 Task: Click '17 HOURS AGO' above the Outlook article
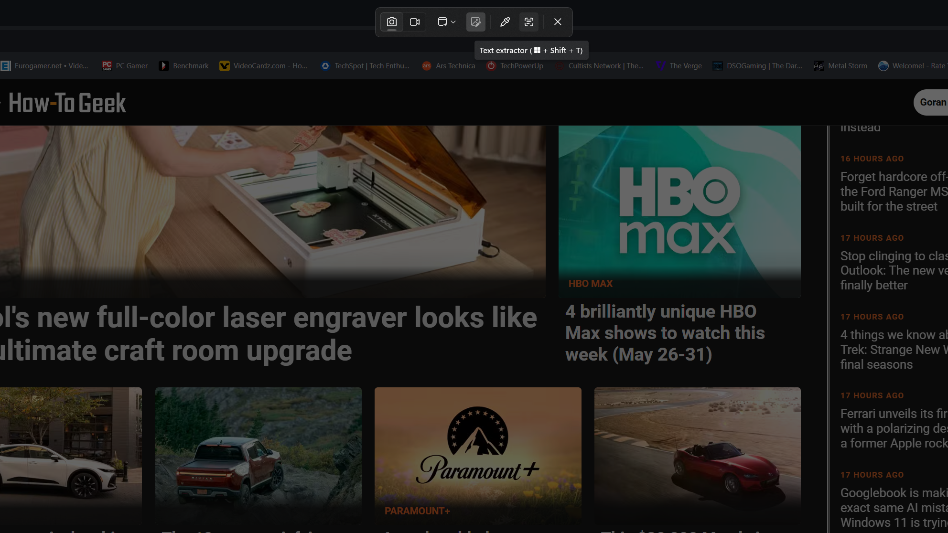tap(872, 238)
